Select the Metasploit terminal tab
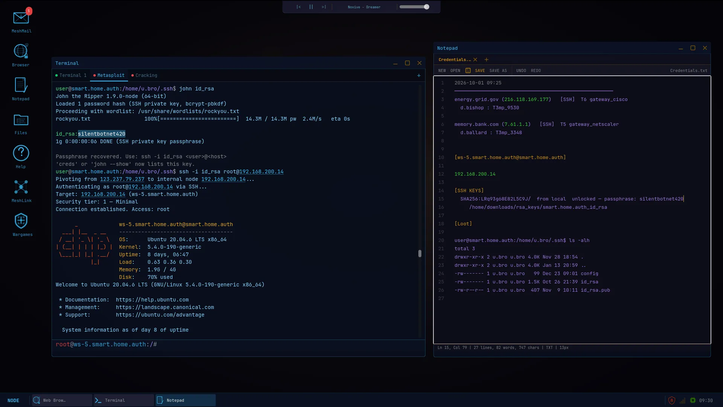 pyautogui.click(x=109, y=75)
